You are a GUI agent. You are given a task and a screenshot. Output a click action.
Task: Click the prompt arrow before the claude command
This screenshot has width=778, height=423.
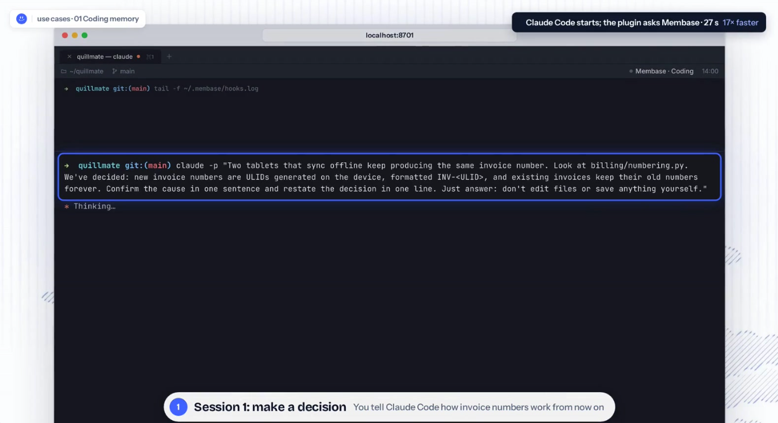point(67,166)
